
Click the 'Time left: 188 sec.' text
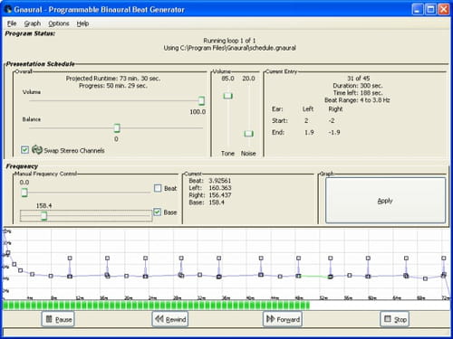pos(358,93)
